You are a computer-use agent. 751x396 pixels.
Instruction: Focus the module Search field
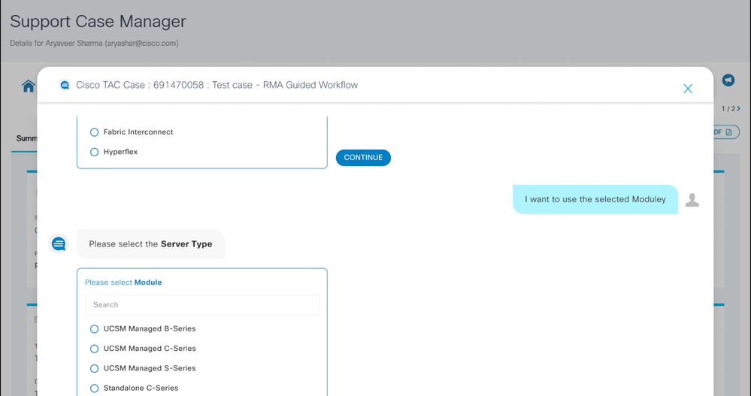pyautogui.click(x=202, y=305)
